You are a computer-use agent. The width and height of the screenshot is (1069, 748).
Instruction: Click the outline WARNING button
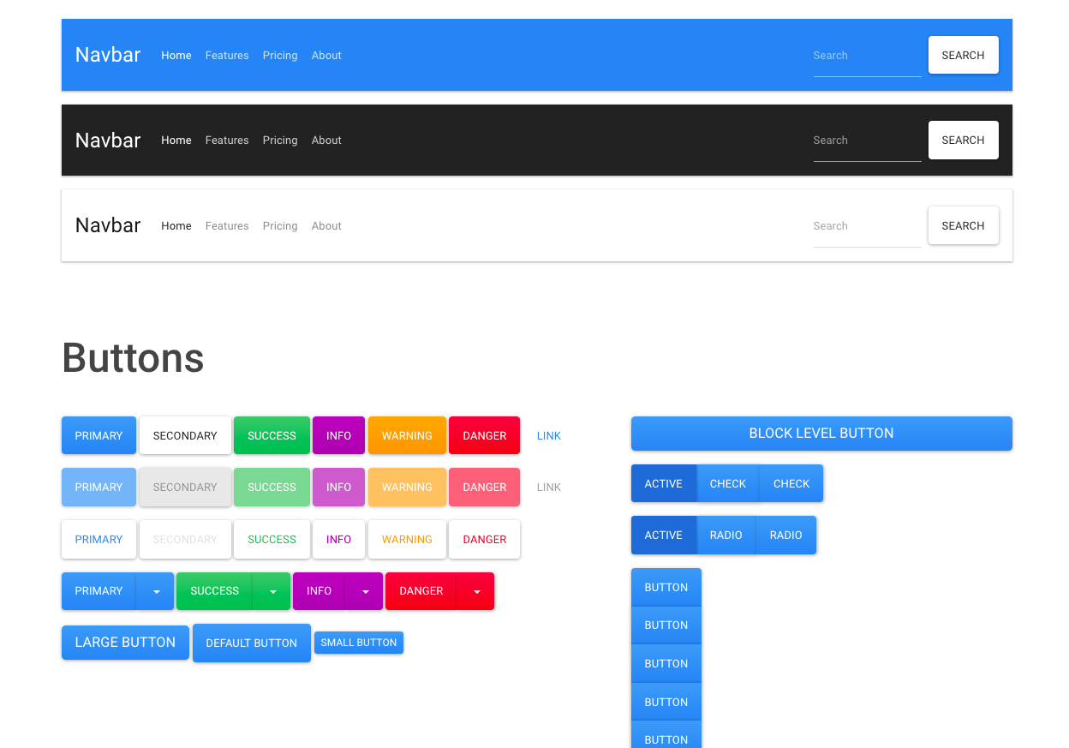pyautogui.click(x=407, y=539)
